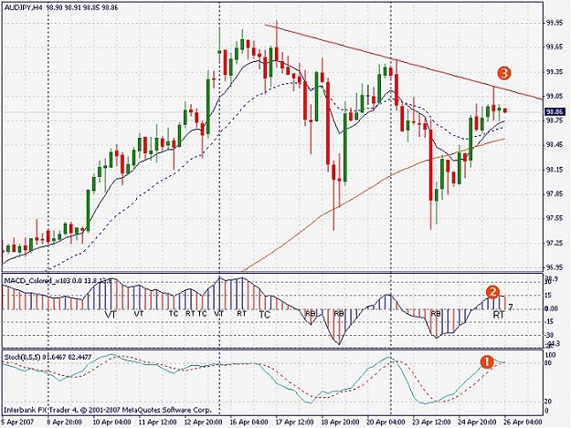
Task: Click the large VT label under MACD
Action: coord(111,315)
